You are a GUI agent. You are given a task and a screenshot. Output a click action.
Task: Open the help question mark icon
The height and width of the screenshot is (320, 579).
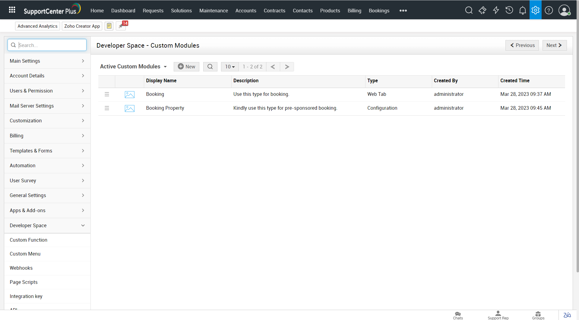coord(549,10)
